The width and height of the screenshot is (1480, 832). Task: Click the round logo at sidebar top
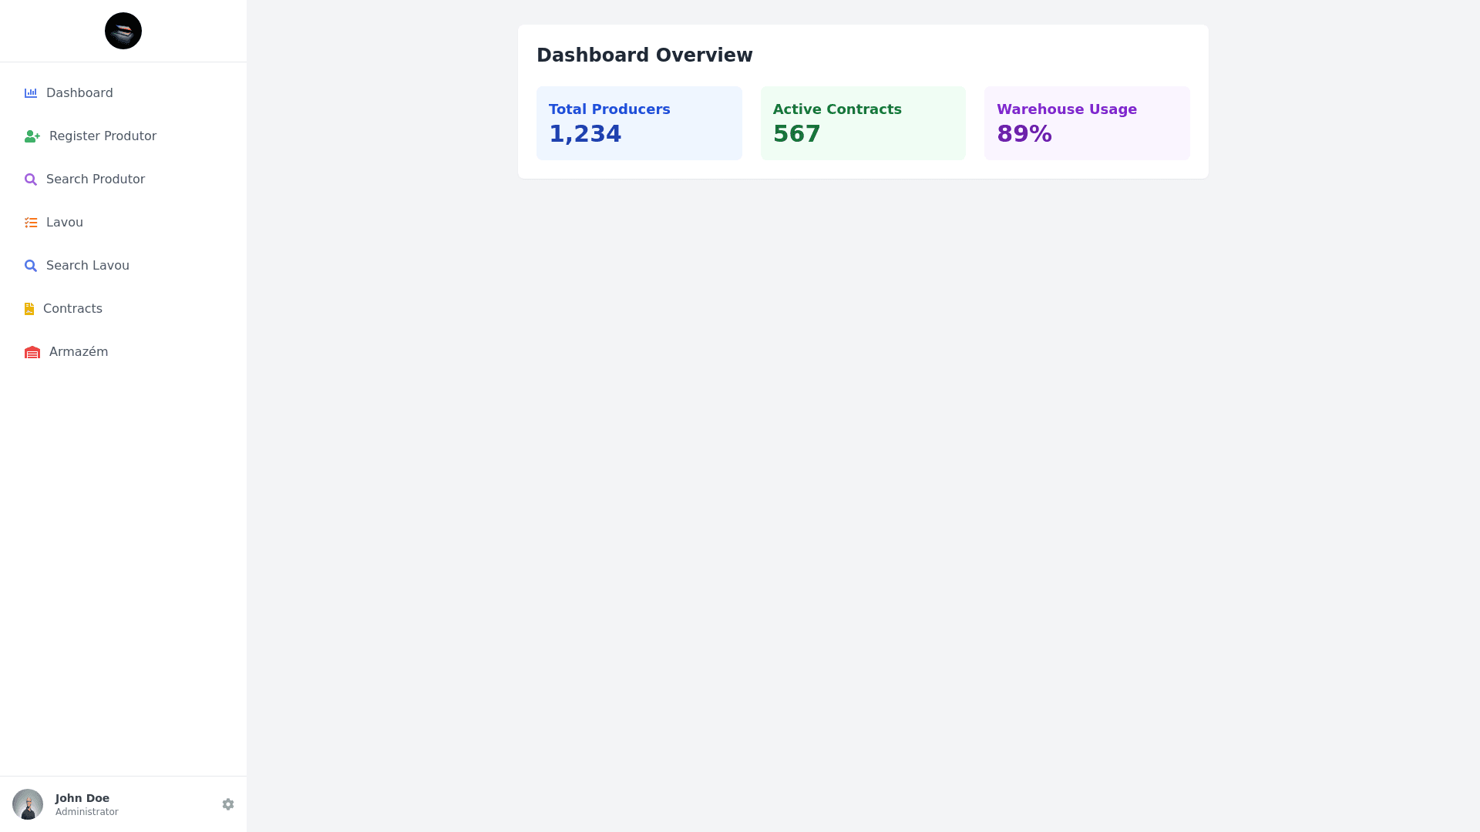[123, 31]
